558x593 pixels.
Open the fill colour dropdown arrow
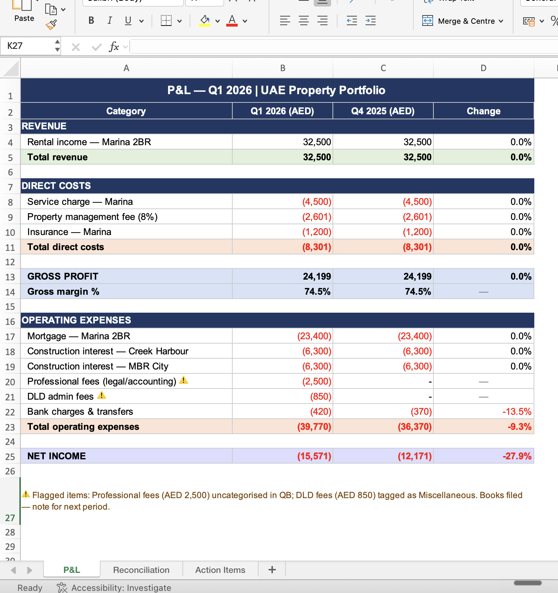(x=218, y=21)
